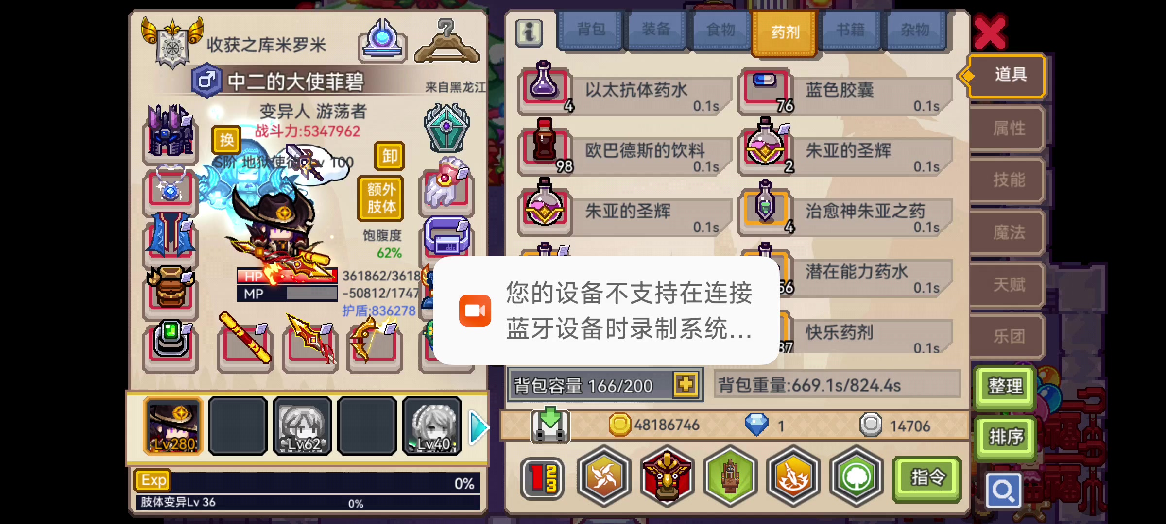Toggle the 卸 unequip button
The width and height of the screenshot is (1166, 524).
[x=390, y=156]
